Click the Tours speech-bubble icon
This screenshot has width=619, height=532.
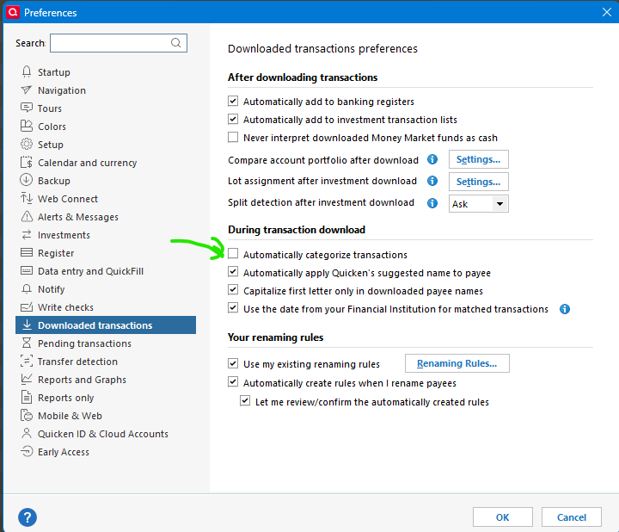[27, 108]
